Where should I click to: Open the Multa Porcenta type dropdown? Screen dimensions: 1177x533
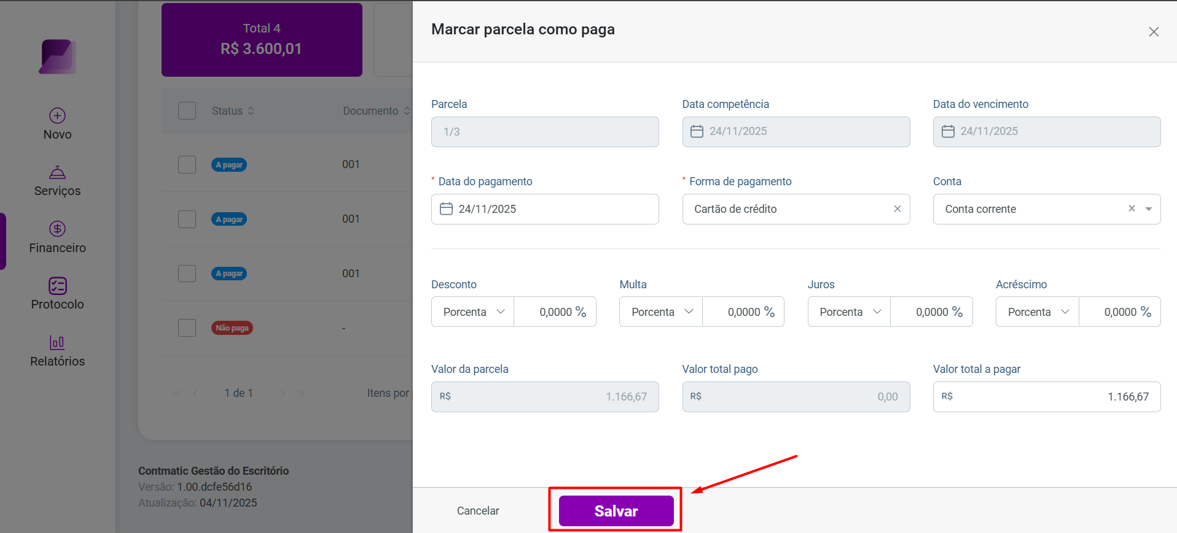tap(661, 312)
